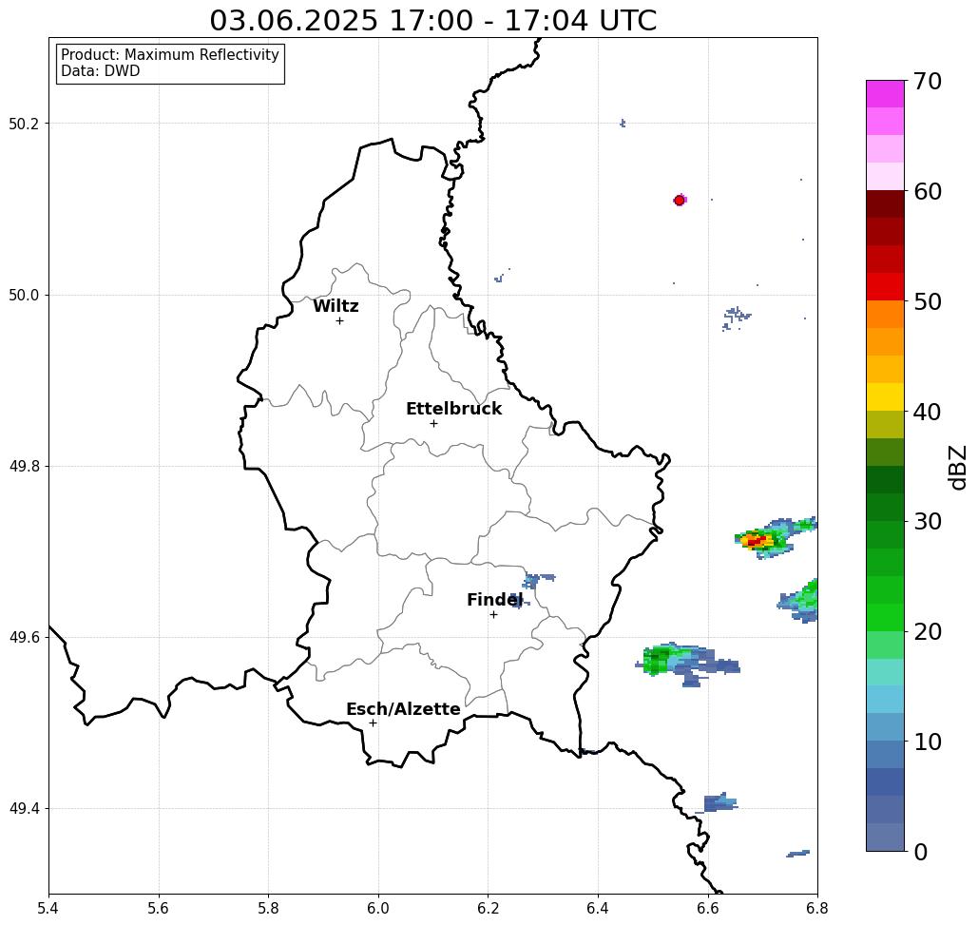Click the latitude tick label "50.0"

[x=24, y=295]
